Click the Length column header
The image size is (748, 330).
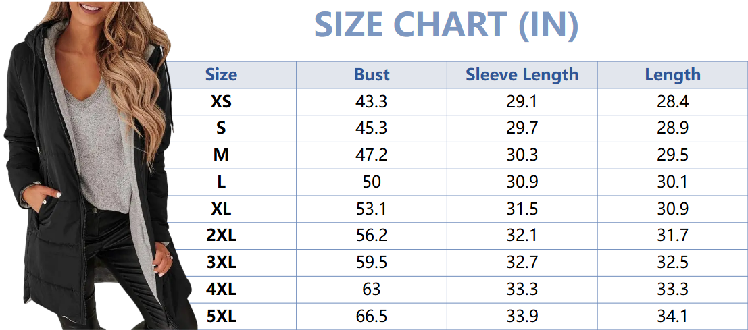(x=672, y=75)
